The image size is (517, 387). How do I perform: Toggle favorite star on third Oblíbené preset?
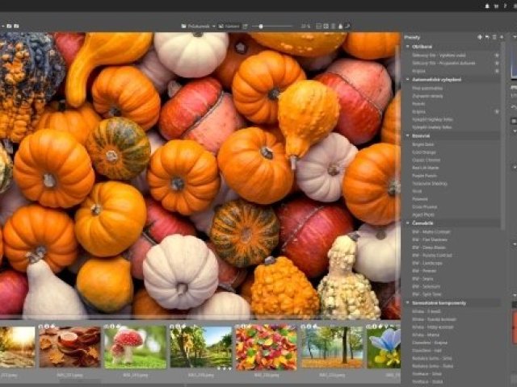click(497, 71)
